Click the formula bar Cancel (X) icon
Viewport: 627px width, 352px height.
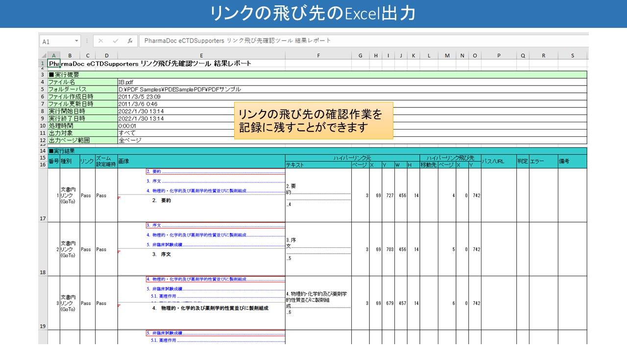coord(101,41)
